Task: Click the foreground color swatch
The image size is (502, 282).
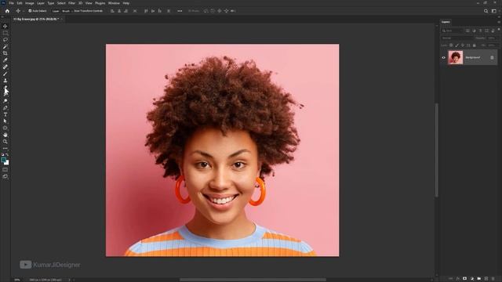Action: 3,160
